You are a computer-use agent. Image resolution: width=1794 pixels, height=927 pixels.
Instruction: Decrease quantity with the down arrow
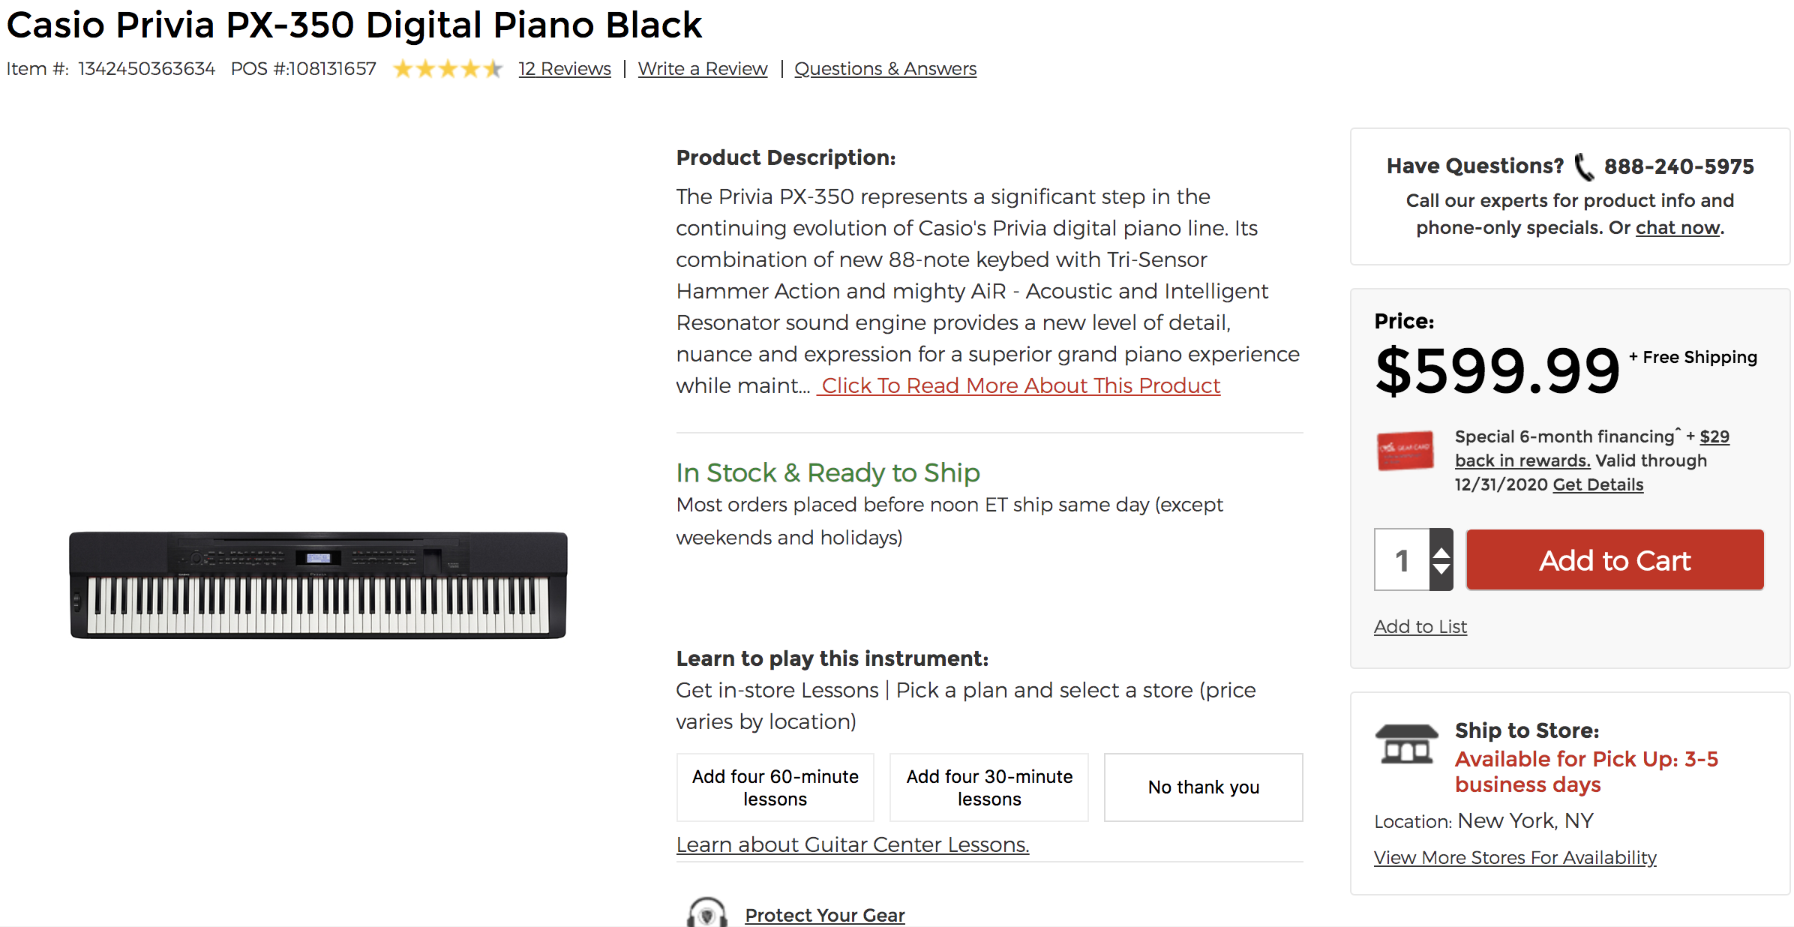pyautogui.click(x=1441, y=570)
